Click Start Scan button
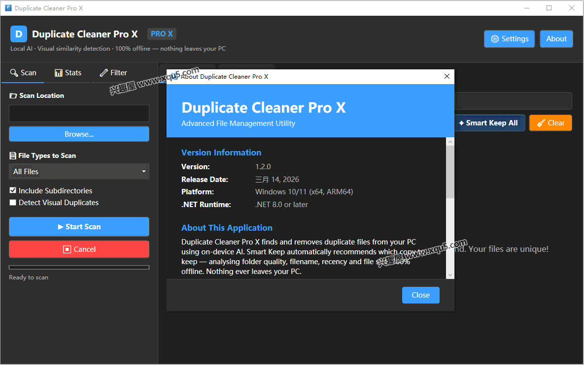Screen dimensions: 584x365 [x=79, y=227]
